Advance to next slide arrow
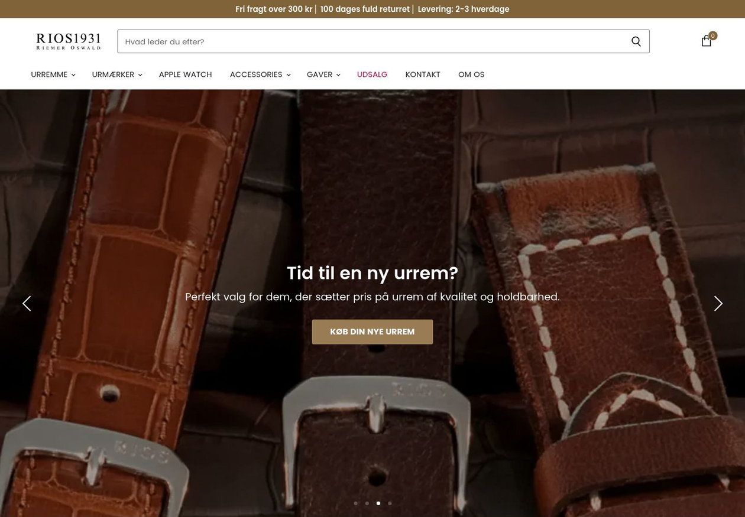 click(718, 304)
